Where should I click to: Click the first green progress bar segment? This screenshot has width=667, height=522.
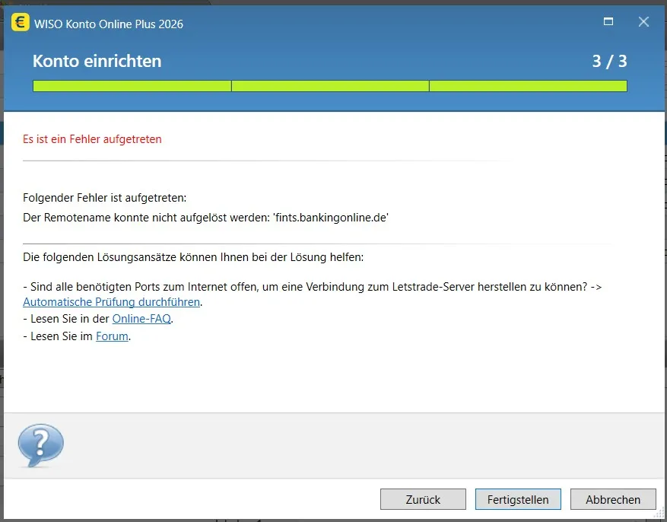pyautogui.click(x=132, y=86)
